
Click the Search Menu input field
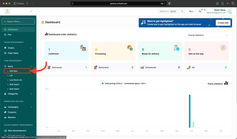pyautogui.click(x=18, y=21)
